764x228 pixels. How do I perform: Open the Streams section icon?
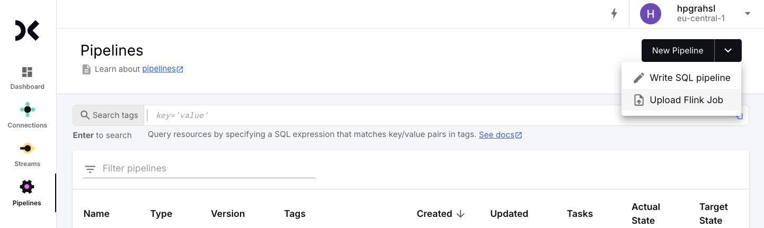[x=27, y=148]
